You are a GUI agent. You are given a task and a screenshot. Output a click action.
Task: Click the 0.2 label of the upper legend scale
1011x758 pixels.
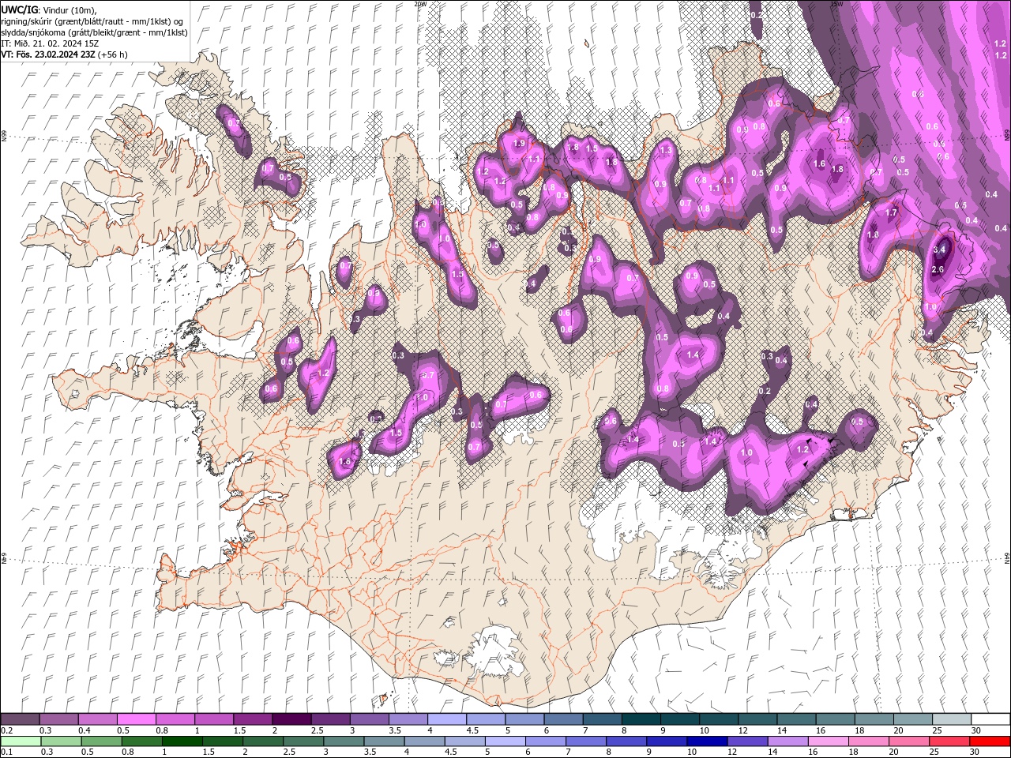pyautogui.click(x=6, y=730)
